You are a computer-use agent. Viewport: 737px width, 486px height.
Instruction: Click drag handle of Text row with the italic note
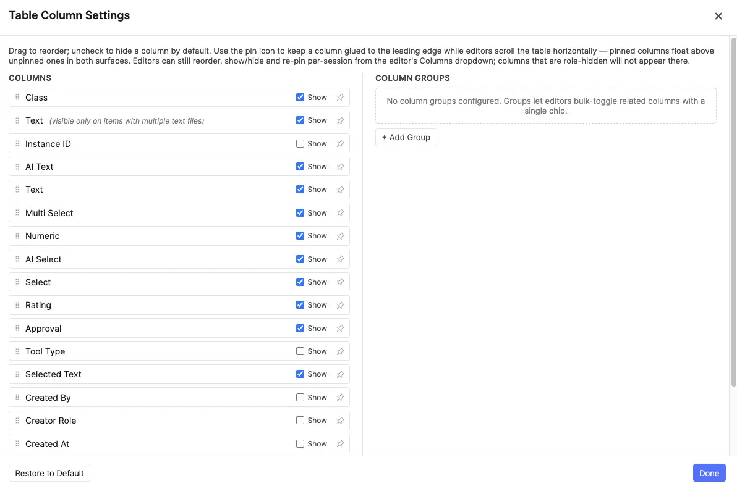(17, 120)
